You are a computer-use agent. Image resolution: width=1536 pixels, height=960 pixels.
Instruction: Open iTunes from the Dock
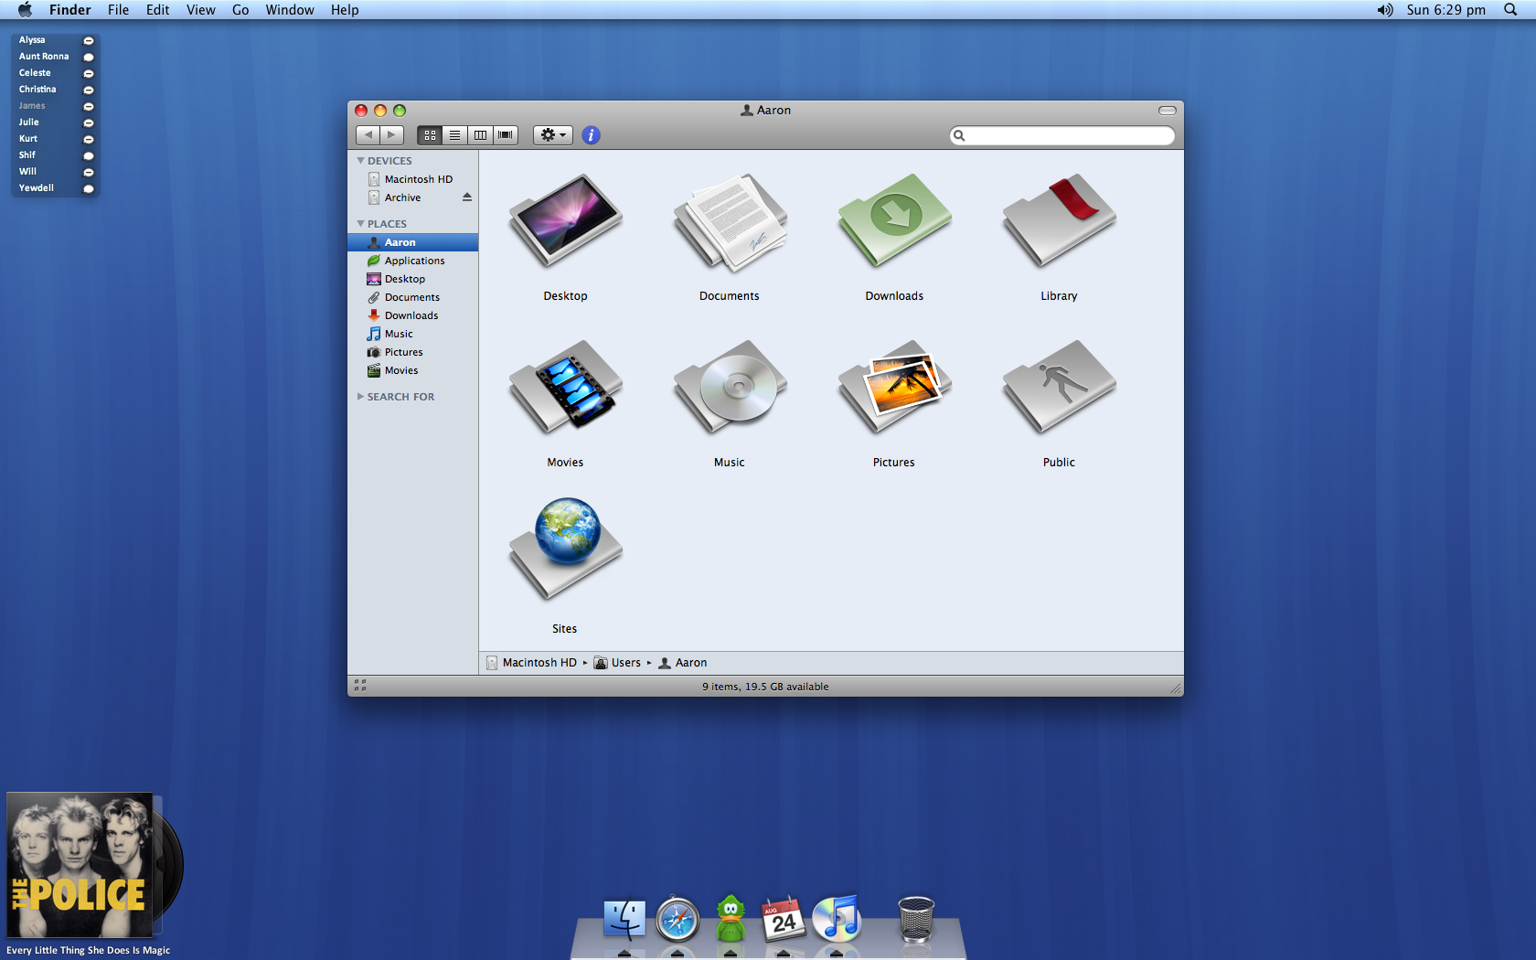click(x=837, y=919)
